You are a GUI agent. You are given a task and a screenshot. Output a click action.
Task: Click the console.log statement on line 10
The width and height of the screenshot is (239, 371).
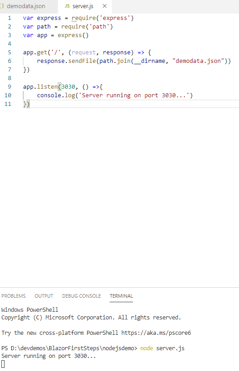click(x=115, y=95)
